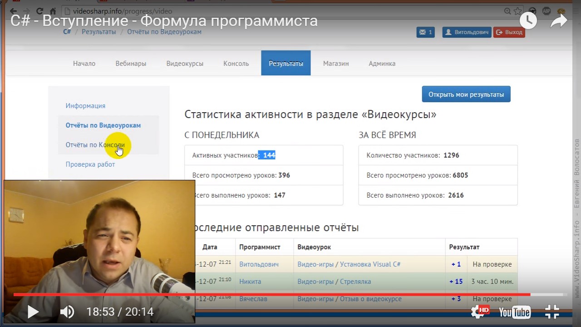The image size is (581, 327).
Task: Go to C# breadcrumb link
Action: click(x=67, y=32)
